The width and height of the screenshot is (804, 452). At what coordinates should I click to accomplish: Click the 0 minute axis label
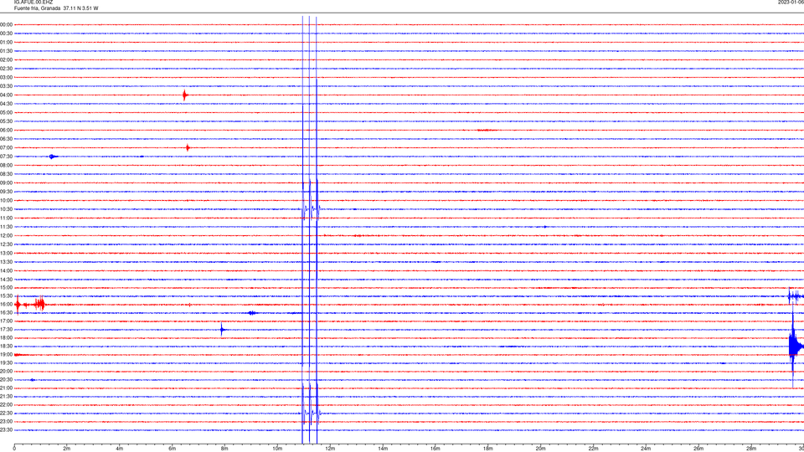14,449
